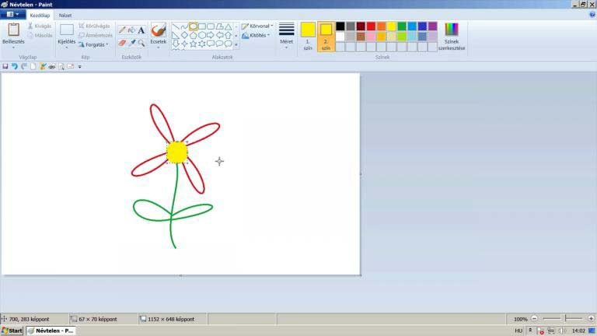Image resolution: width=597 pixels, height=336 pixels.
Task: Select the Text tool
Action: tap(141, 30)
